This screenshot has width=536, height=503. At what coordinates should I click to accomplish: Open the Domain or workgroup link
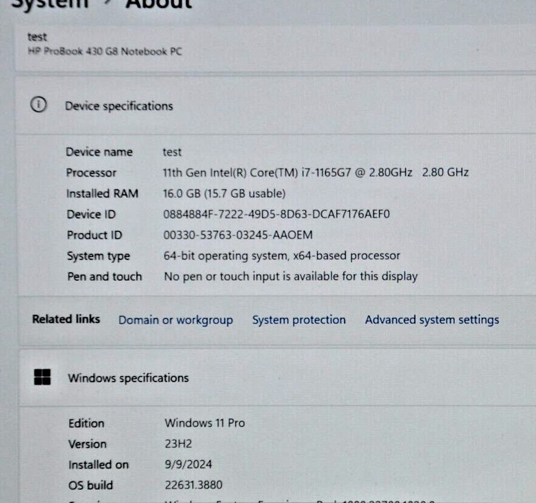pos(176,320)
